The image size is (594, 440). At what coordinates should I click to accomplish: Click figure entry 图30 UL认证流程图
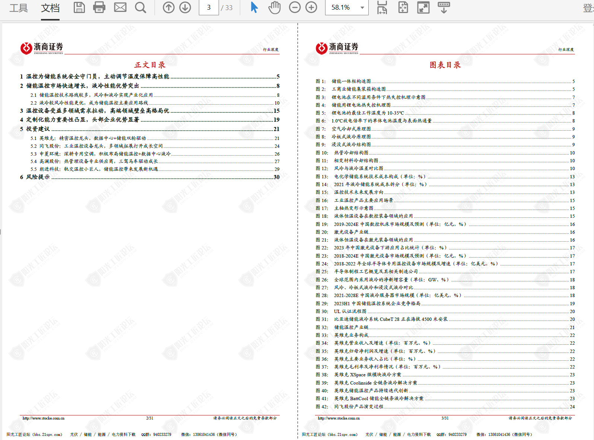[x=445, y=311]
